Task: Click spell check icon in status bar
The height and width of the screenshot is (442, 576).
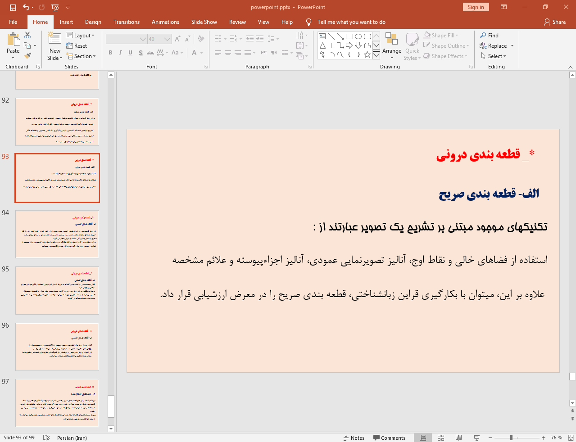Action: click(46, 437)
